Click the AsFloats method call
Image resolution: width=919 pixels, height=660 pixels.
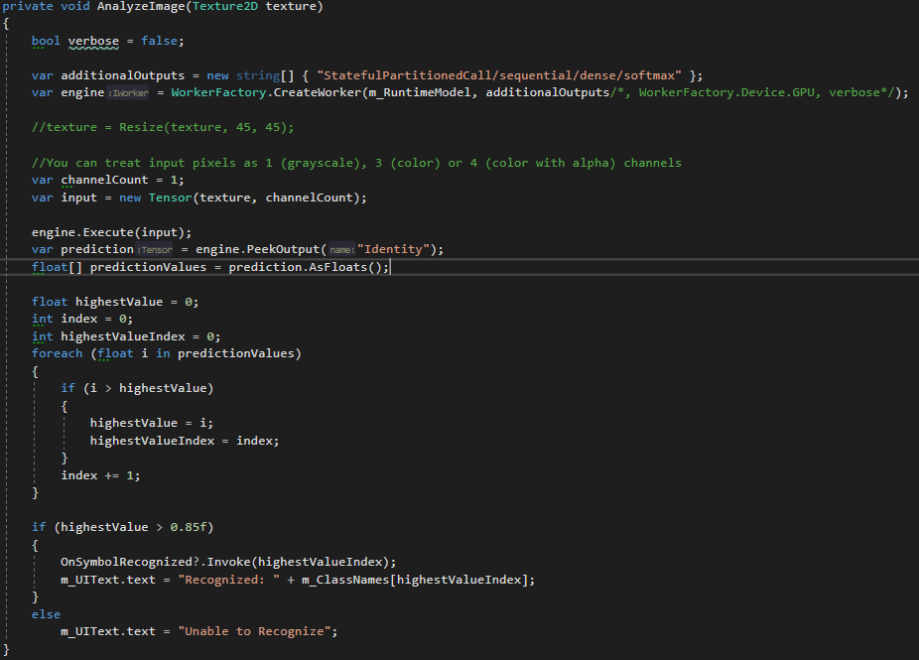coord(338,267)
